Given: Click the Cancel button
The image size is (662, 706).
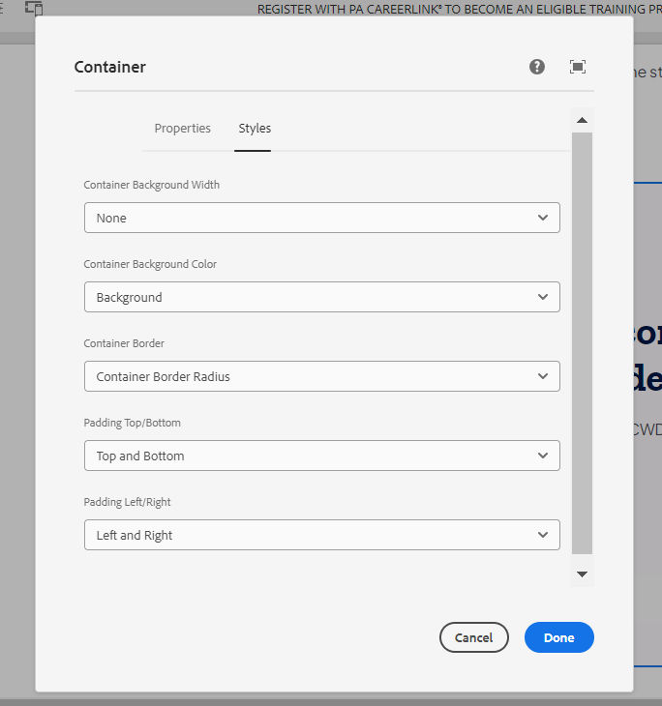Looking at the screenshot, I should click(473, 637).
